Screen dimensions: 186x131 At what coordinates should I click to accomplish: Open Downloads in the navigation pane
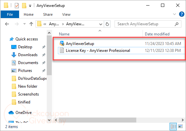[28, 55]
